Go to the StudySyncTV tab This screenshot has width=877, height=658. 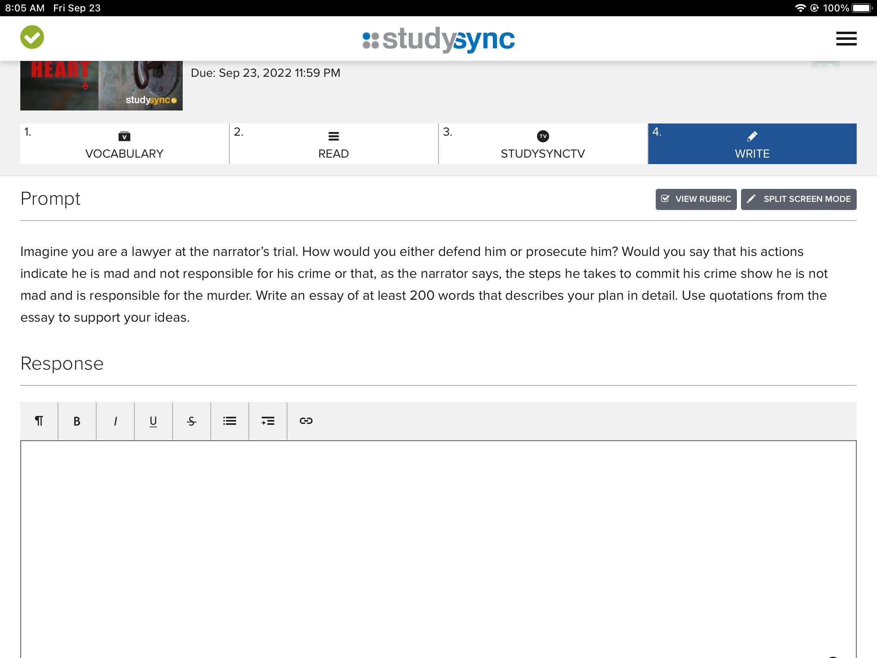coord(542,144)
